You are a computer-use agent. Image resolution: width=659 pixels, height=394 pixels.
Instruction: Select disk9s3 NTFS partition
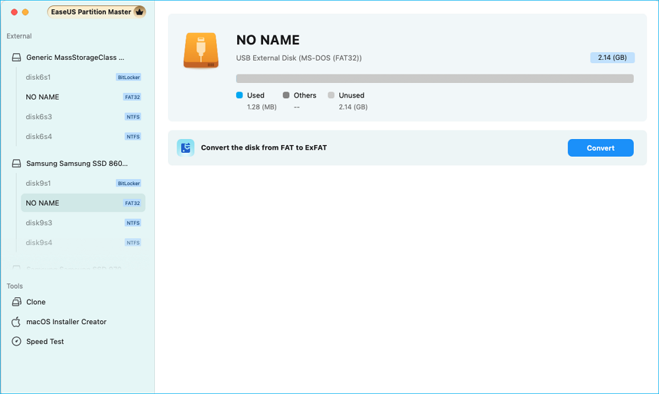click(83, 223)
